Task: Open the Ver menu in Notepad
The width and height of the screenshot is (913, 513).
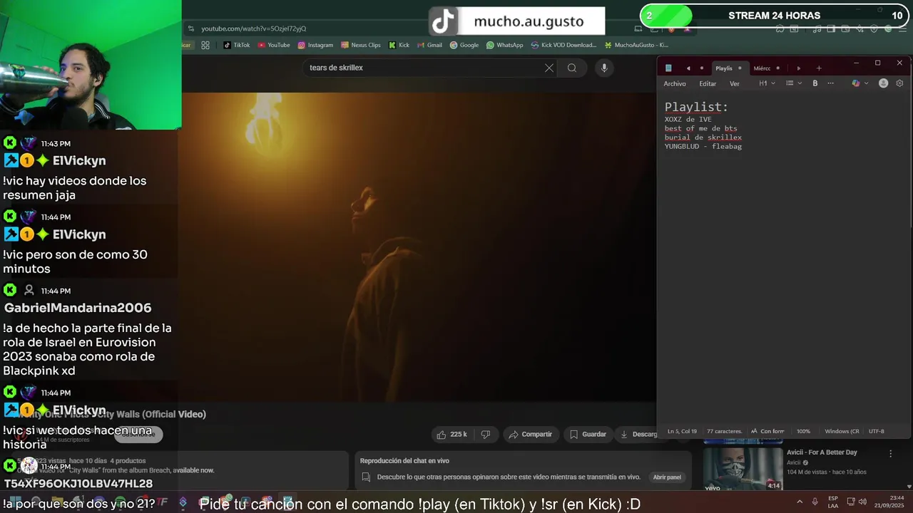Action: pos(735,83)
